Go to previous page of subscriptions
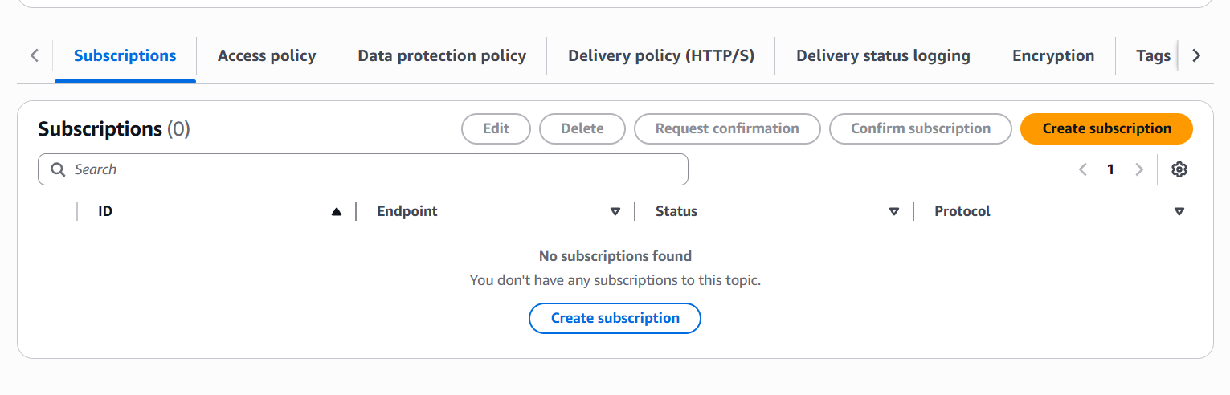The width and height of the screenshot is (1230, 395). pyautogui.click(x=1083, y=169)
